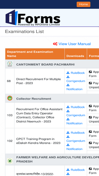Image resolution: width=99 pixels, height=176 pixels.
Task: Select Collector Recruitment group heading
Action: [x=34, y=99]
